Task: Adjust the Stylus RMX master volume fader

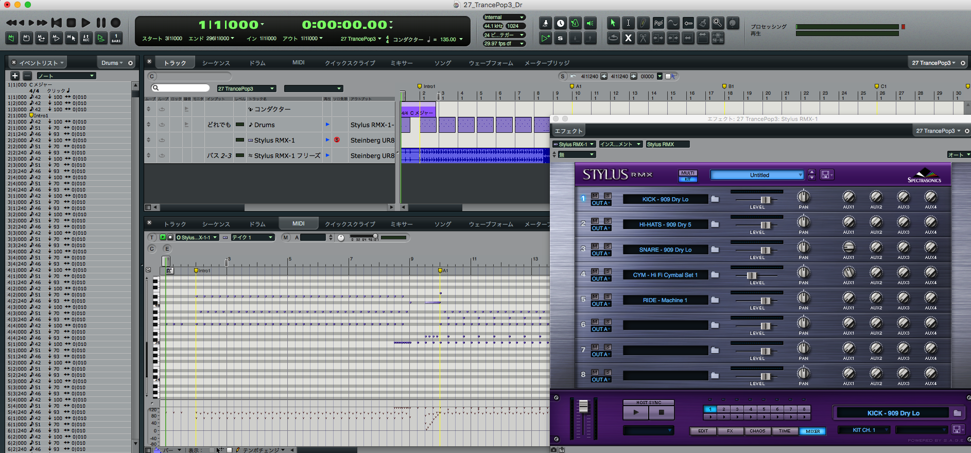Action: (x=583, y=407)
